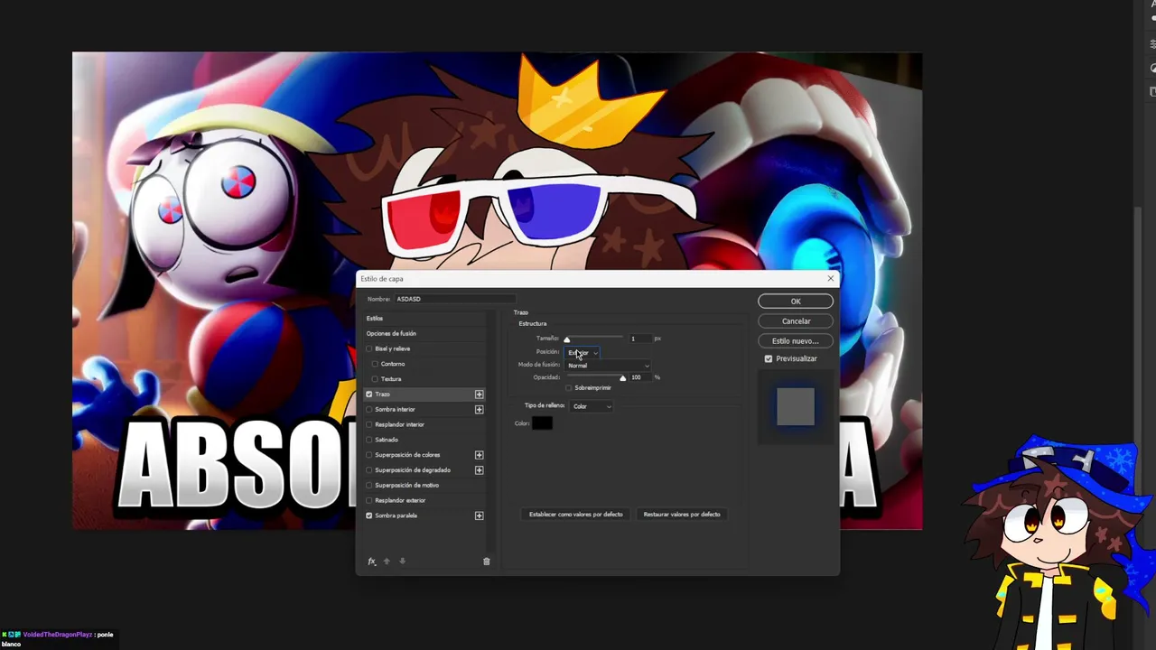Click the plus icon beside Sombra paralela
The image size is (1156, 650).
[479, 515]
